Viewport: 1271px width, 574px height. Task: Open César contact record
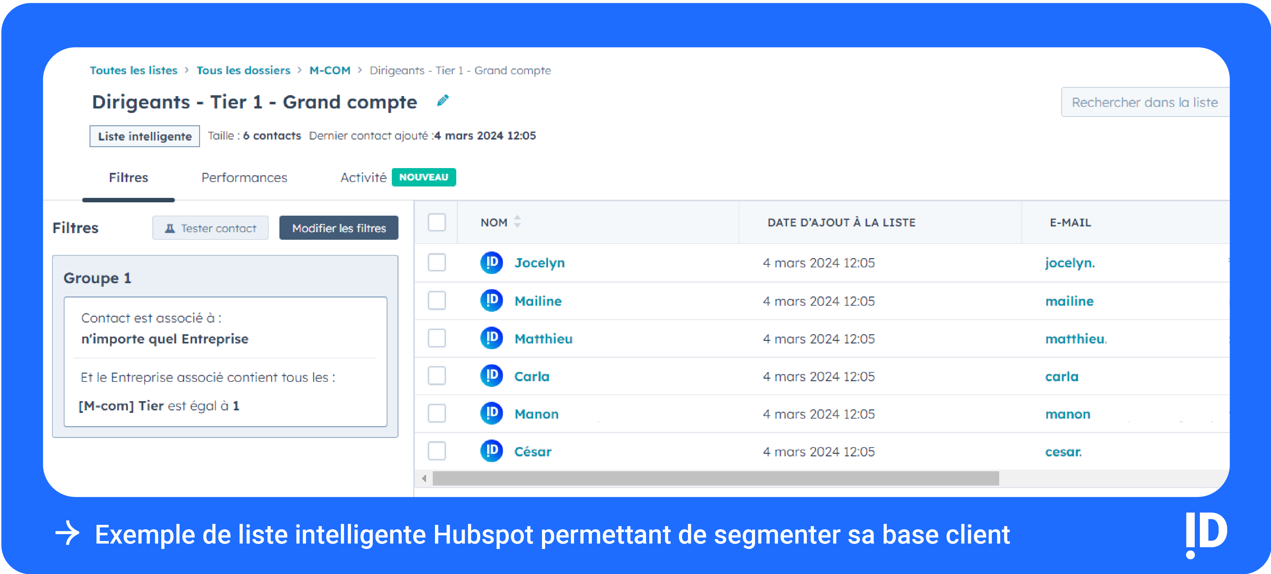[x=532, y=451]
